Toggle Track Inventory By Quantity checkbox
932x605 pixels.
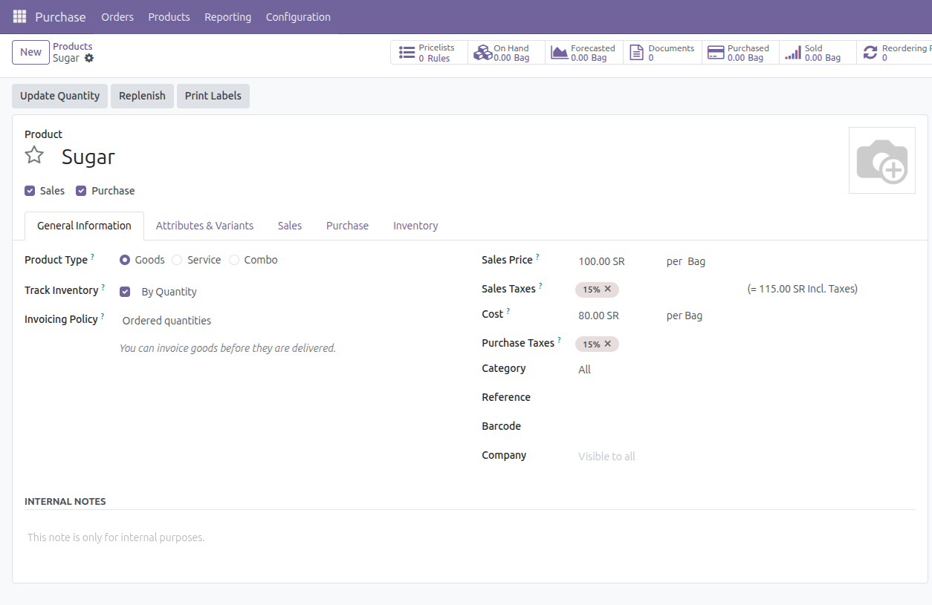(x=125, y=292)
